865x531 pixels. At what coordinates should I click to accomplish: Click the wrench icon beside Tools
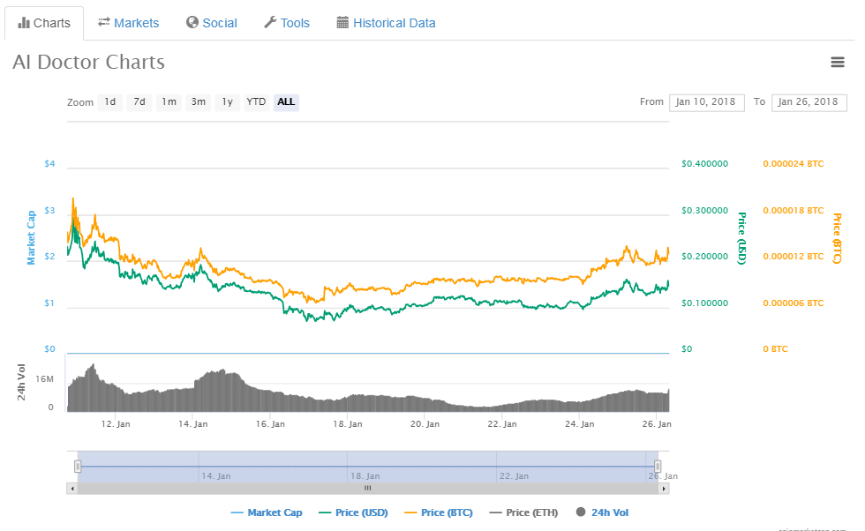(x=270, y=22)
